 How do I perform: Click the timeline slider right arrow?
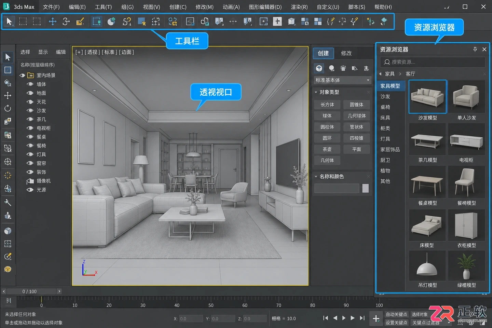coord(59,291)
